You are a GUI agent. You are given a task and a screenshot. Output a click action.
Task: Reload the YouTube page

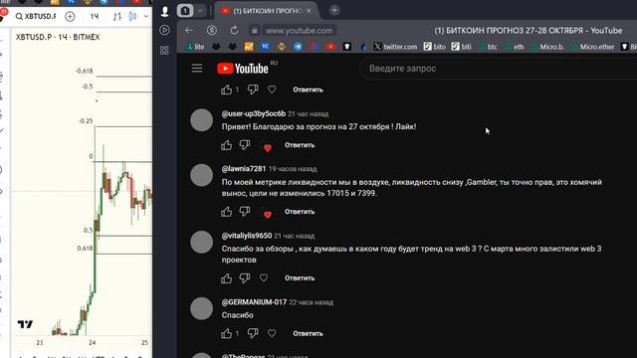click(234, 31)
